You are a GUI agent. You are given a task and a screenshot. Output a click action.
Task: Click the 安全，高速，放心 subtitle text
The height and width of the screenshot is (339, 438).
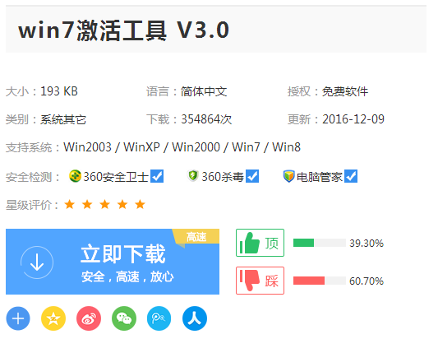click(127, 277)
